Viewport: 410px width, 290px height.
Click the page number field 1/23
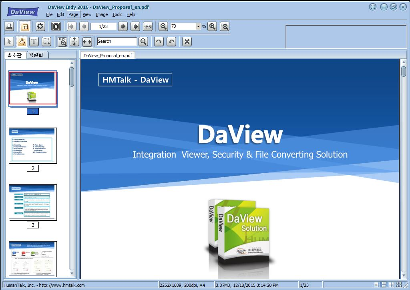coord(104,26)
